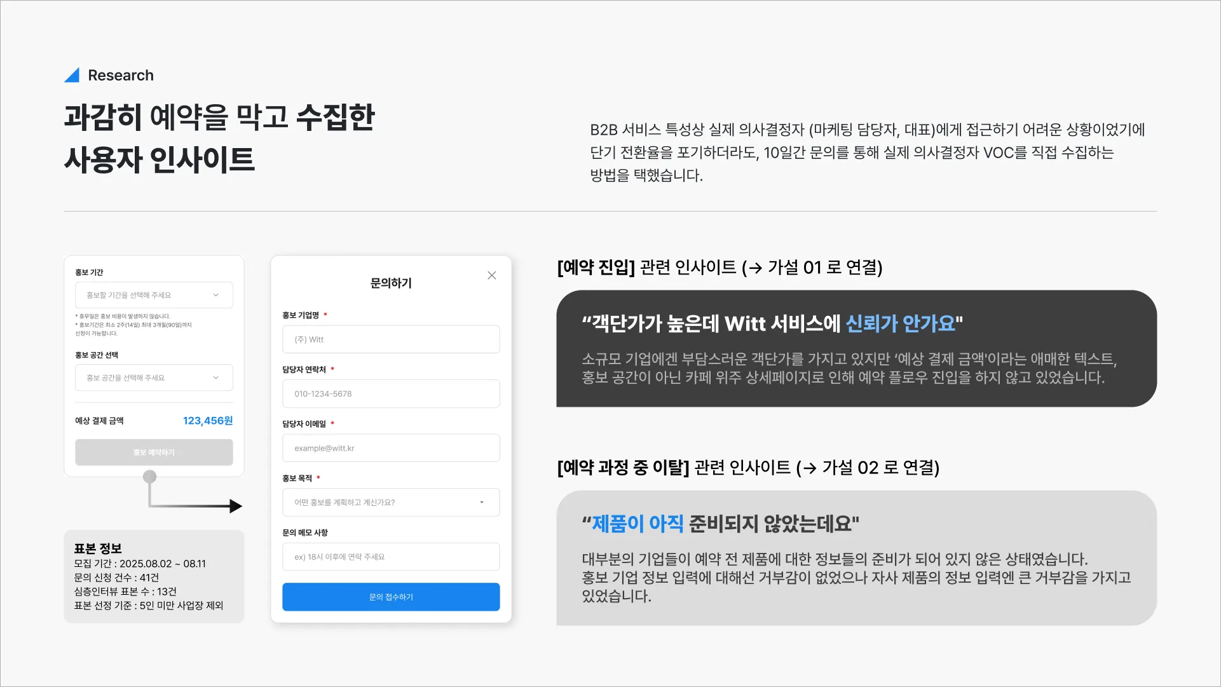Click caret icon in 홍보 목적 field
The height and width of the screenshot is (687, 1221).
pyautogui.click(x=481, y=502)
